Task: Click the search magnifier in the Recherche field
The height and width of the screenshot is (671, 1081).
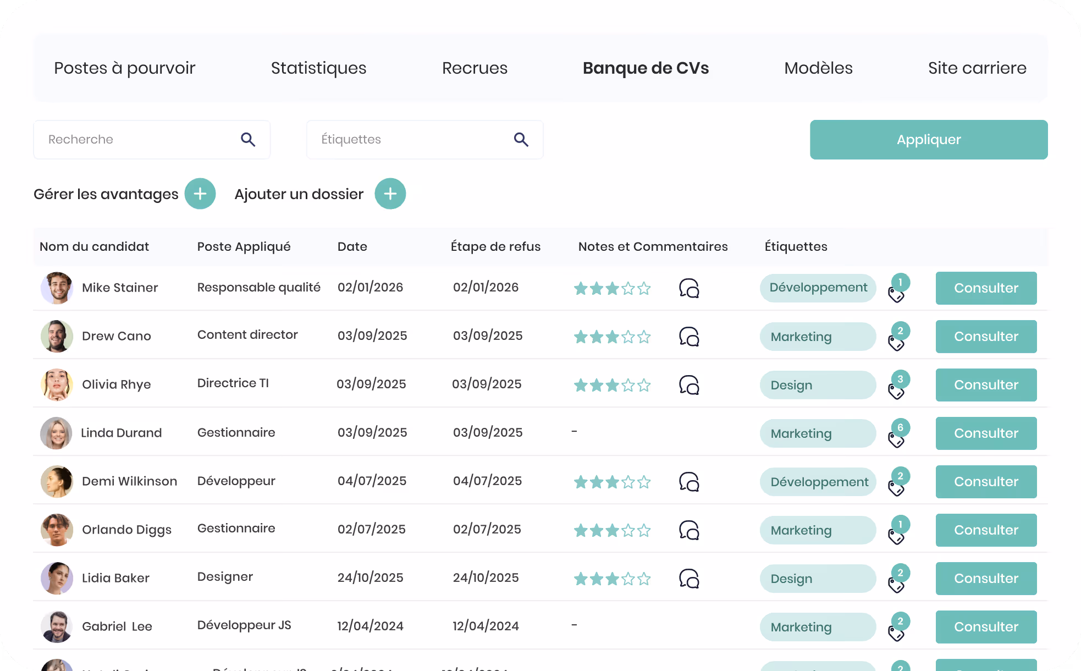Action: click(x=248, y=140)
